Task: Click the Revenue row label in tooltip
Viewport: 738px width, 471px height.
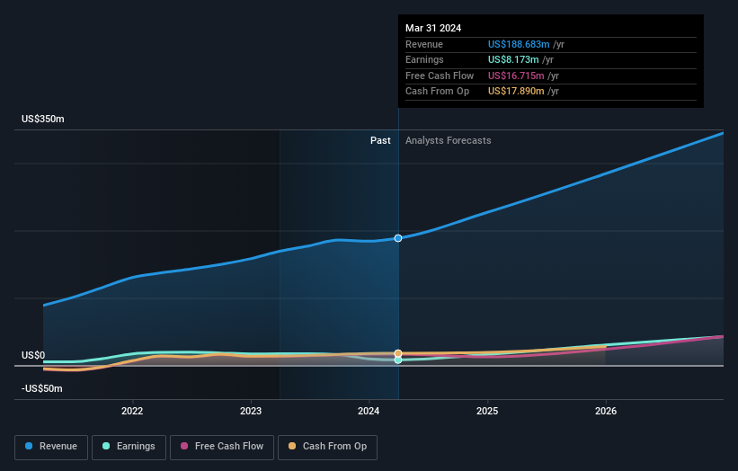Action: (424, 44)
